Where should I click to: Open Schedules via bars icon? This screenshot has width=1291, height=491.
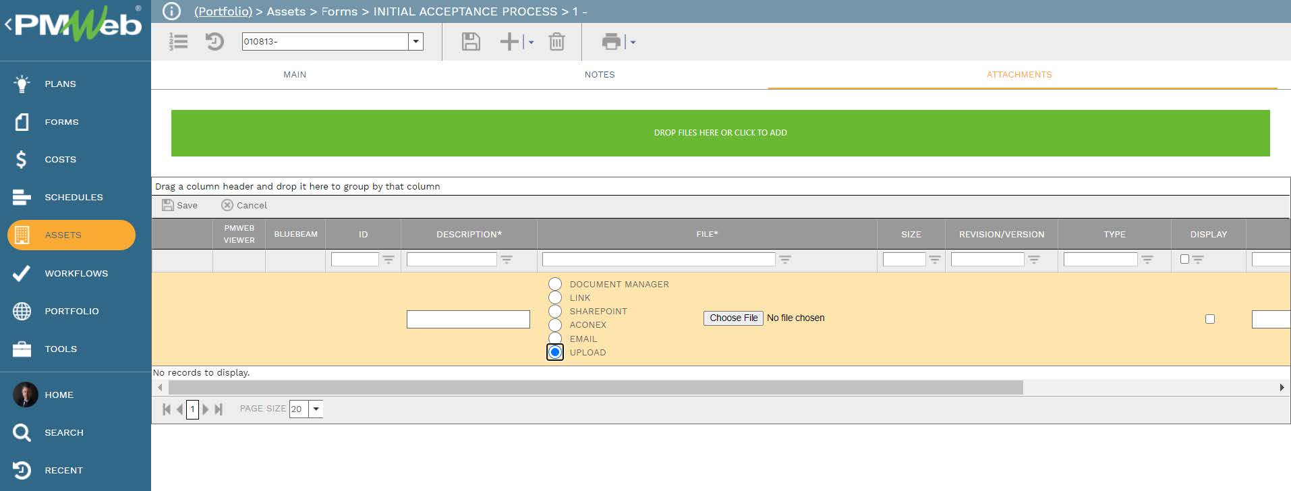pos(22,198)
